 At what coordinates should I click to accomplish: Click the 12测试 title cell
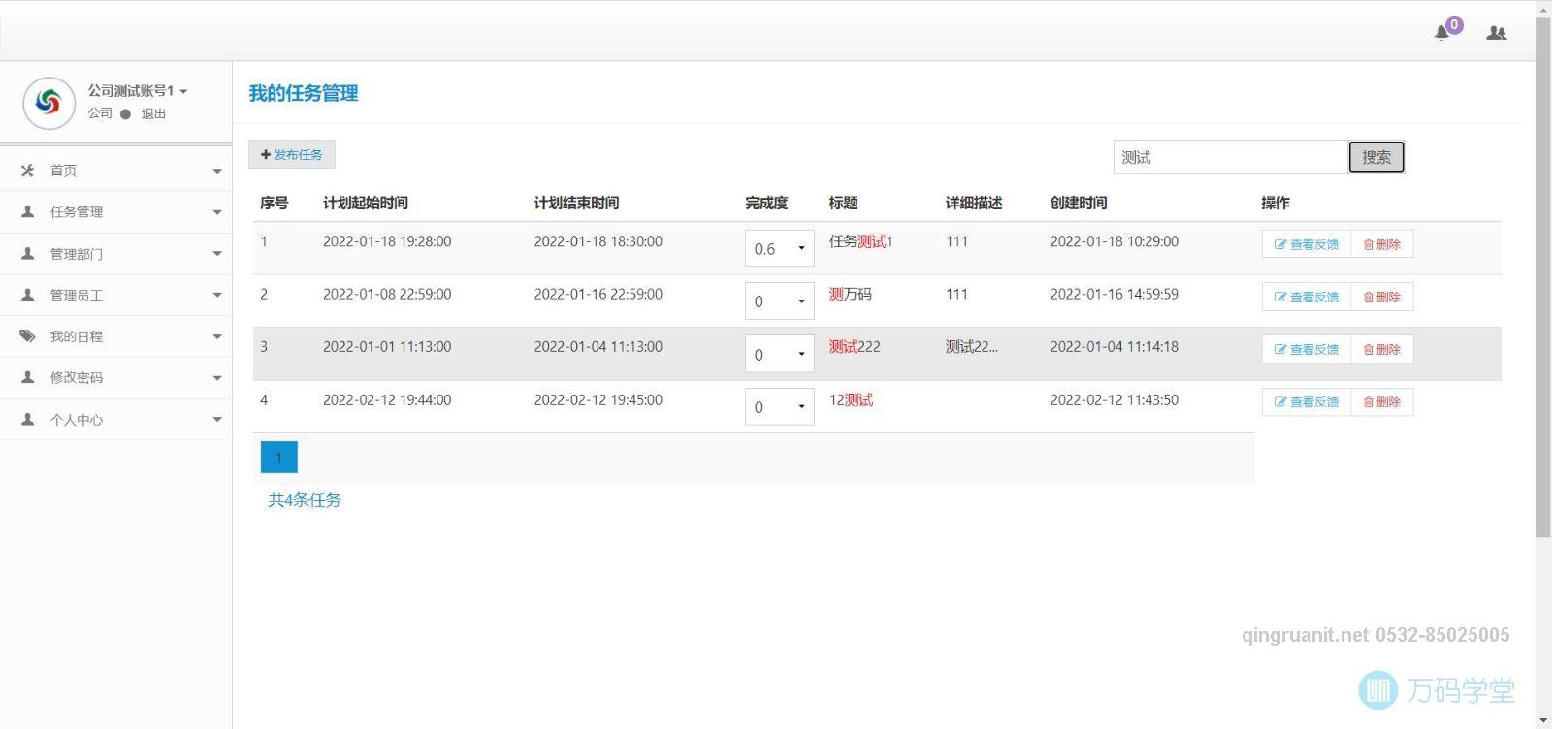click(851, 399)
